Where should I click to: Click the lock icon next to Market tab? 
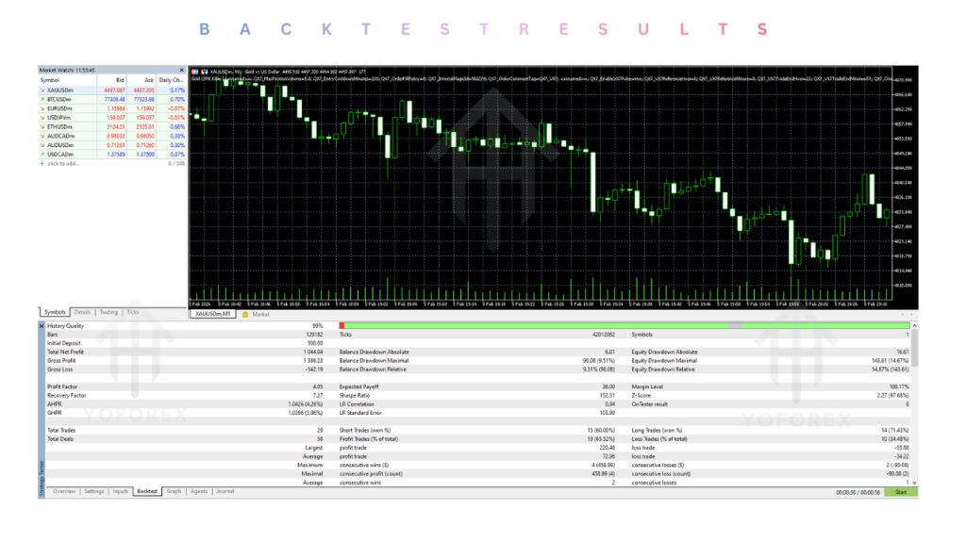point(245,314)
